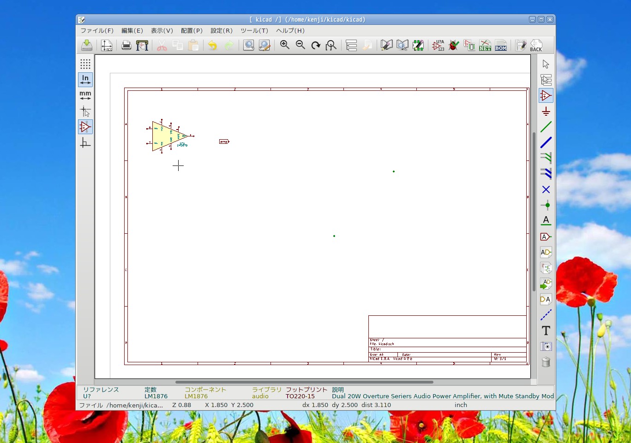This screenshot has width=631, height=443.
Task: Toggle grid visibility
Action: [85, 64]
